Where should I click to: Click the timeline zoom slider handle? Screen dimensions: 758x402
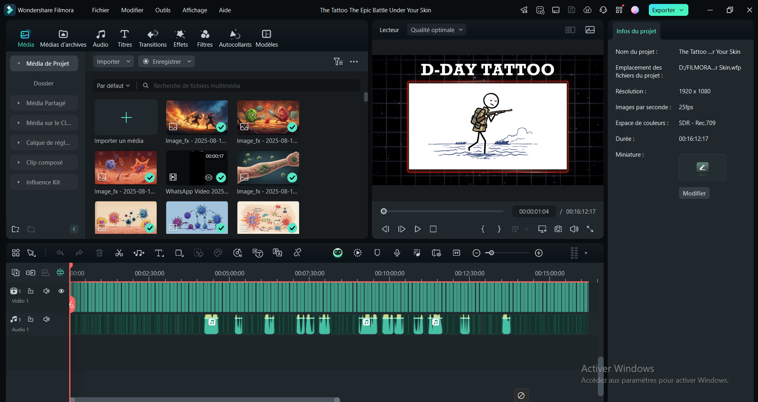491,253
